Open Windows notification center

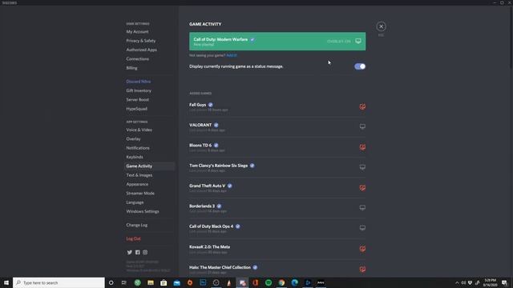click(504, 282)
